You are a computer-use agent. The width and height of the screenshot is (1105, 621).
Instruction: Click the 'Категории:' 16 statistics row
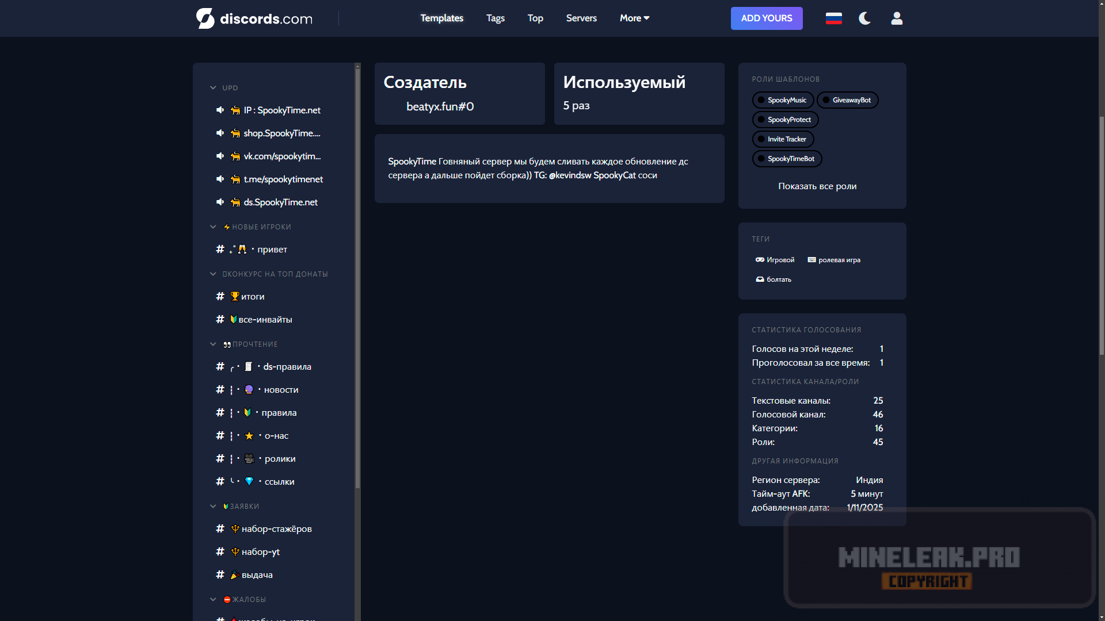817,428
